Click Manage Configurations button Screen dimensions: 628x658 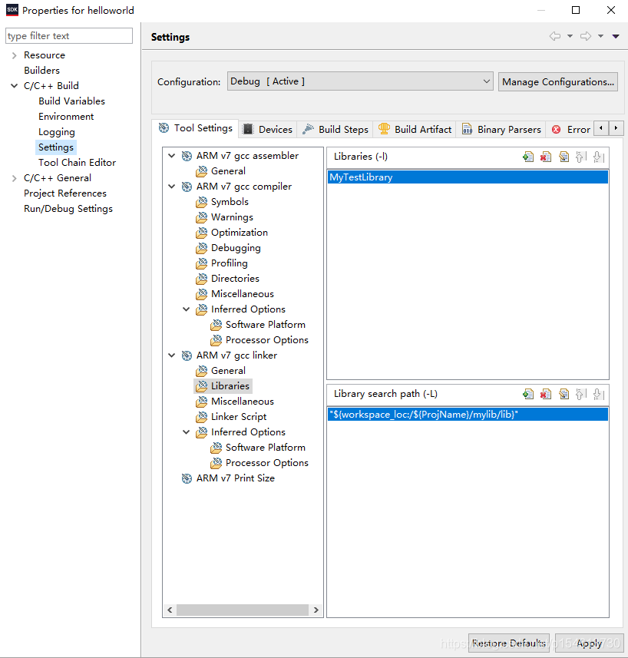point(558,82)
